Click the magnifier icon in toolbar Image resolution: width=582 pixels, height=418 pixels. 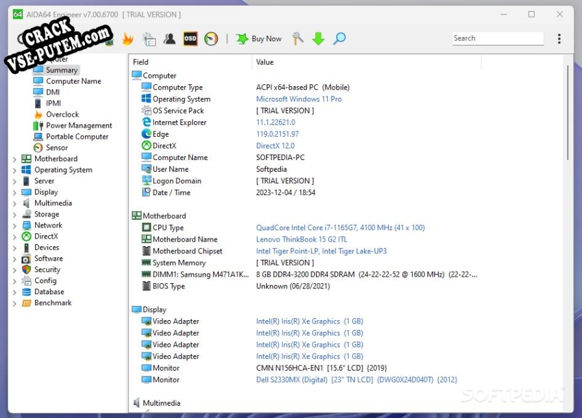click(x=339, y=39)
